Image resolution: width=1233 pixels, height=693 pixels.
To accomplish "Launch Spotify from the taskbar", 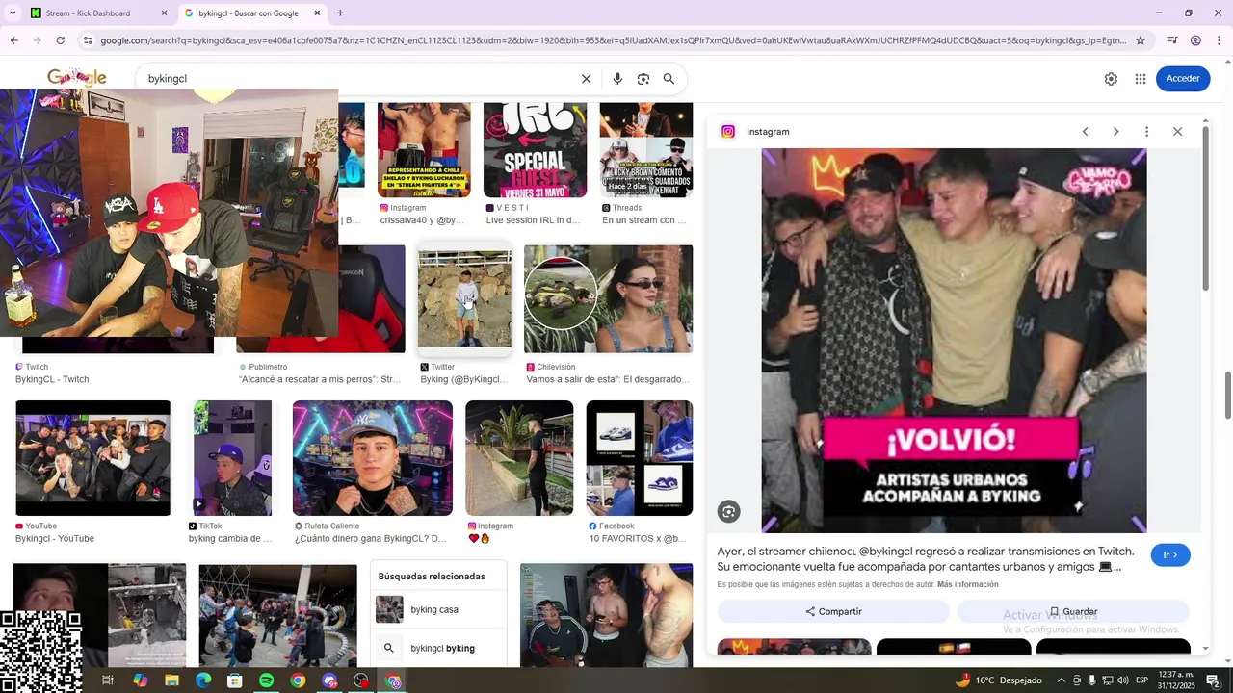I will 266,680.
